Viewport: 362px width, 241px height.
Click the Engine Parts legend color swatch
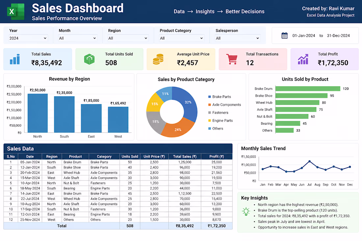(x=209, y=121)
